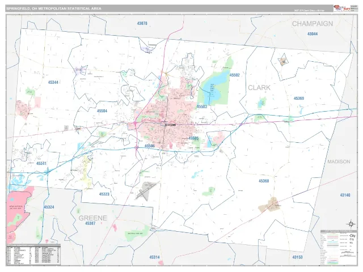Open the map legend panel
This screenshot has height=272, width=363.
339,248
